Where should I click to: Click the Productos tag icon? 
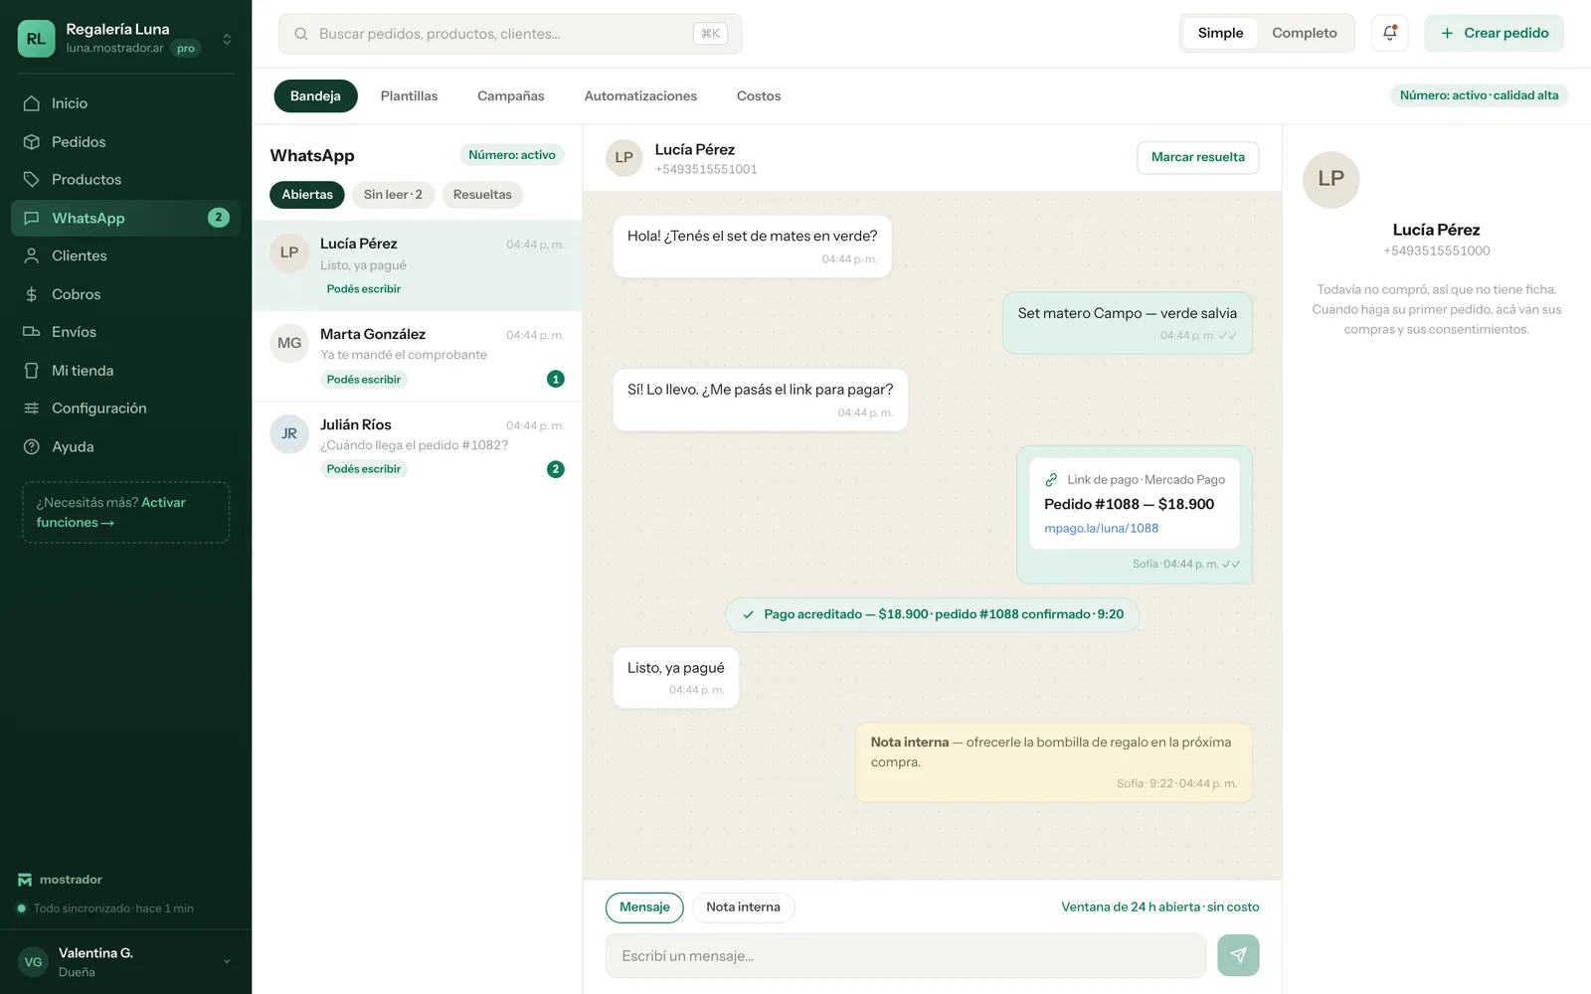coord(32,180)
